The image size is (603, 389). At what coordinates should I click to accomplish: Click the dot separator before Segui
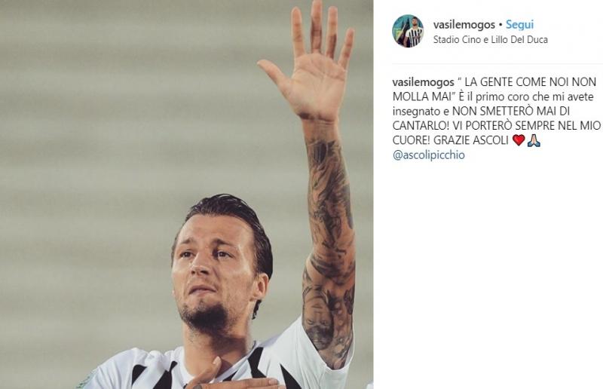pos(500,25)
